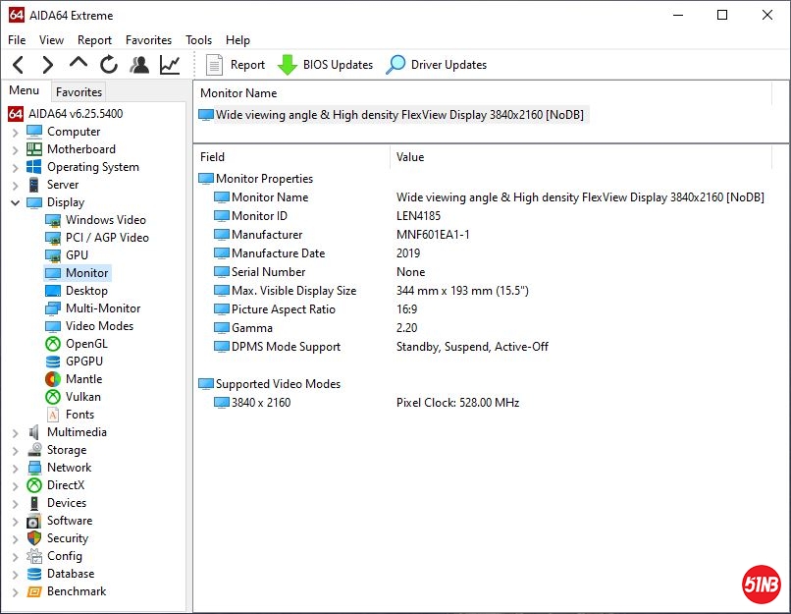This screenshot has width=791, height=614.
Task: Click the Computer icon in the tree
Action: [34, 132]
